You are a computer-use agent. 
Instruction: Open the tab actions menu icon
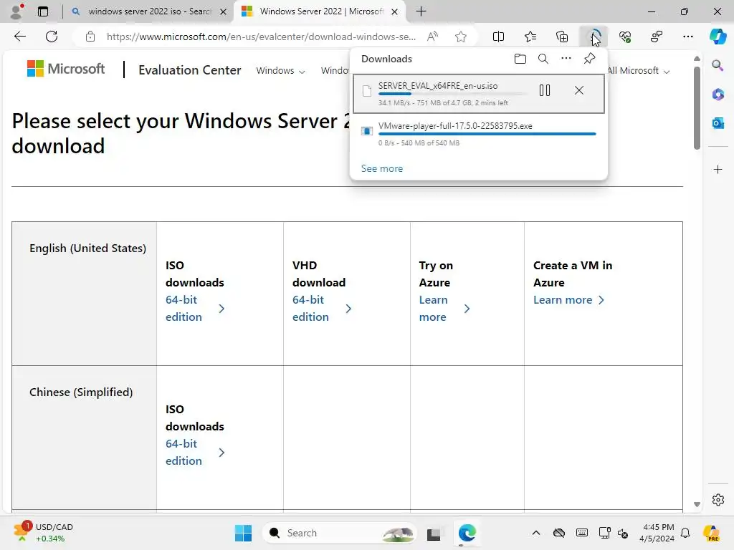(43, 11)
